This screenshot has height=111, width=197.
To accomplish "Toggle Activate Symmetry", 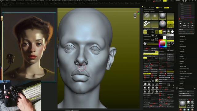I will (151, 54).
